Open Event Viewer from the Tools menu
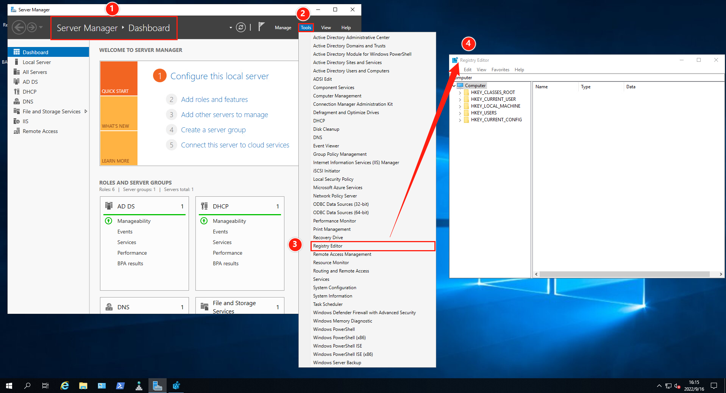This screenshot has height=393, width=726. coord(326,146)
